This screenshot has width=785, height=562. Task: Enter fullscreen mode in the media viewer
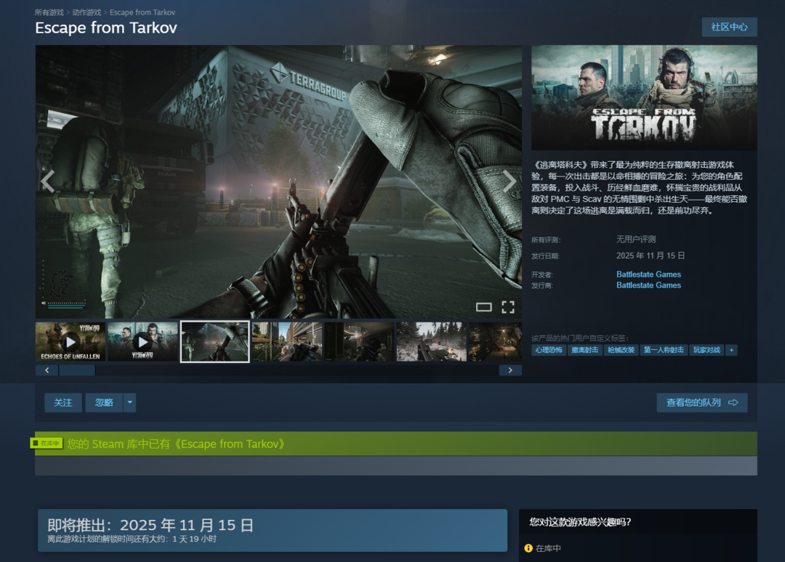(508, 307)
